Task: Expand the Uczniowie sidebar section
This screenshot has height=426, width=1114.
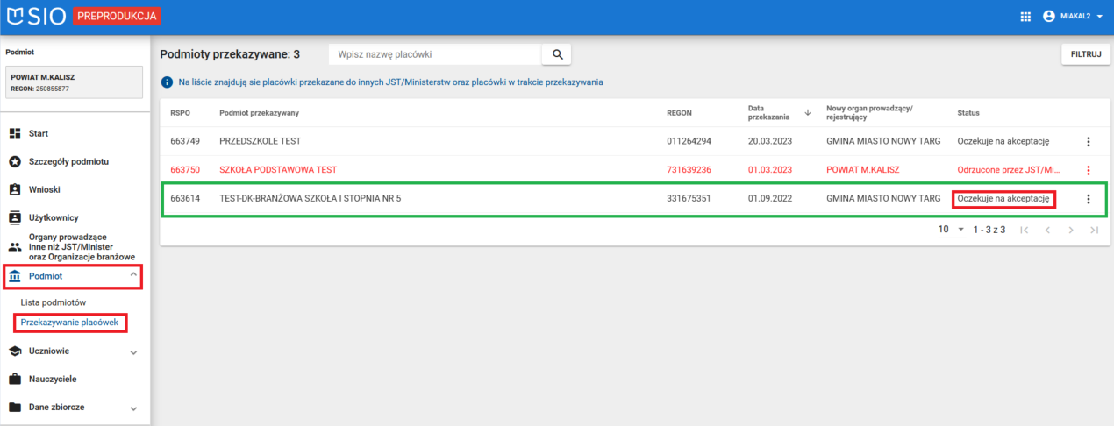Action: (x=133, y=352)
